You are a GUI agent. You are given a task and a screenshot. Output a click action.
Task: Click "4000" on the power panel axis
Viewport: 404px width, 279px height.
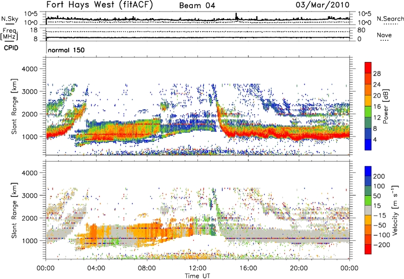tap(29, 69)
